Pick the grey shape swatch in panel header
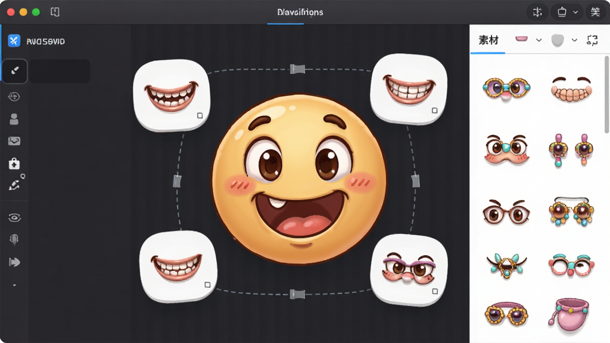 pyautogui.click(x=558, y=40)
